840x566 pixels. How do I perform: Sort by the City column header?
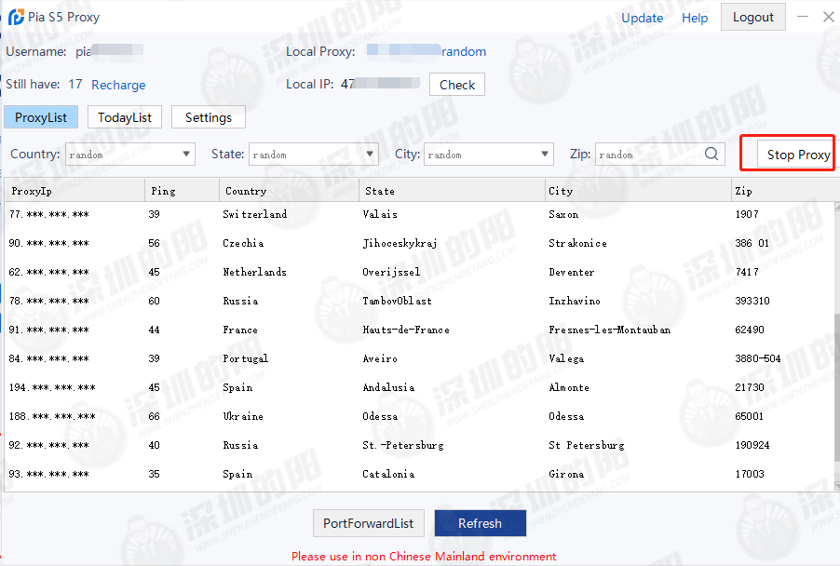click(x=638, y=191)
